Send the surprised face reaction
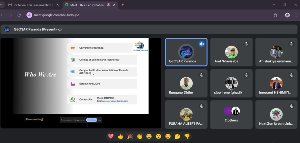 [x=158, y=136]
